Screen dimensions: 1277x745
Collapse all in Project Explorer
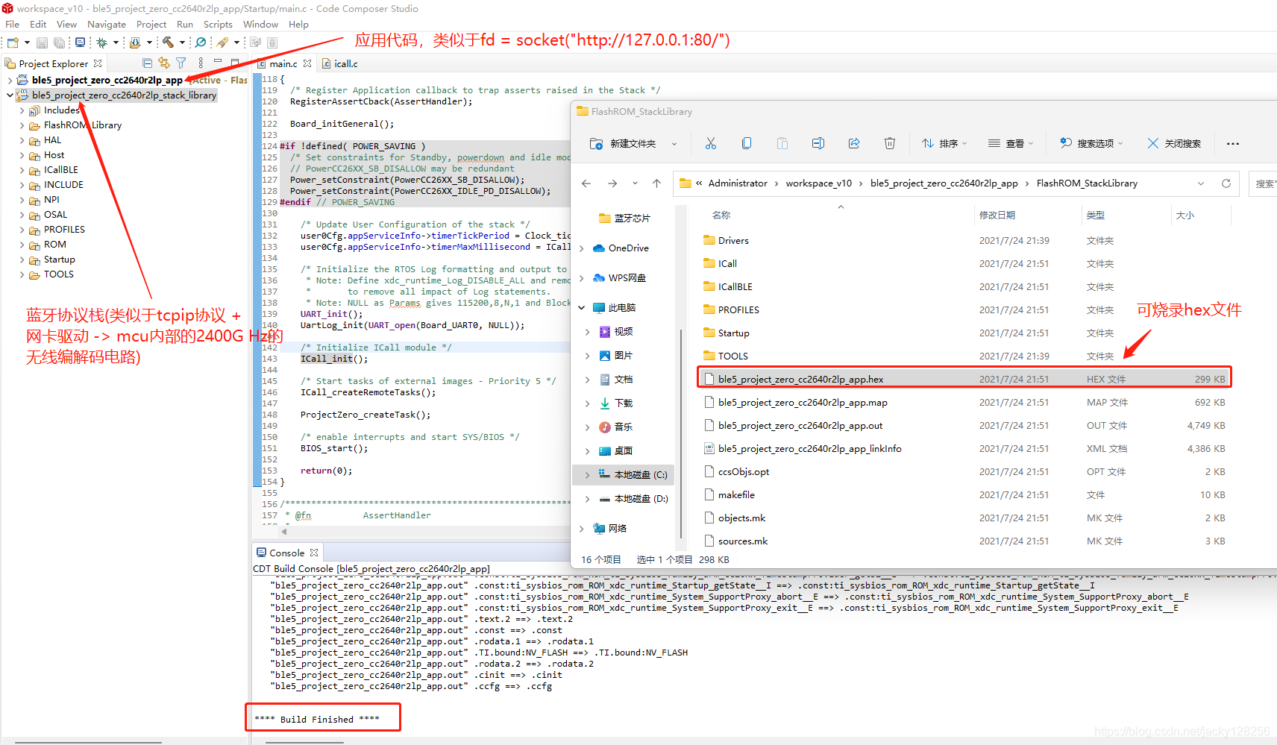pyautogui.click(x=148, y=63)
